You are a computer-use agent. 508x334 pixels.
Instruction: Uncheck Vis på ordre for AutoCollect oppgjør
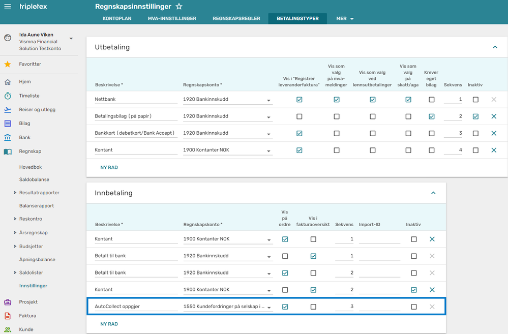click(285, 307)
